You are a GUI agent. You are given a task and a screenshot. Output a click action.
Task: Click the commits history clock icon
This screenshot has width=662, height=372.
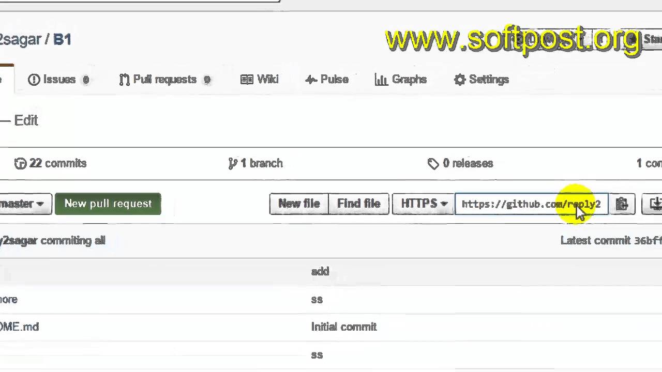point(20,164)
